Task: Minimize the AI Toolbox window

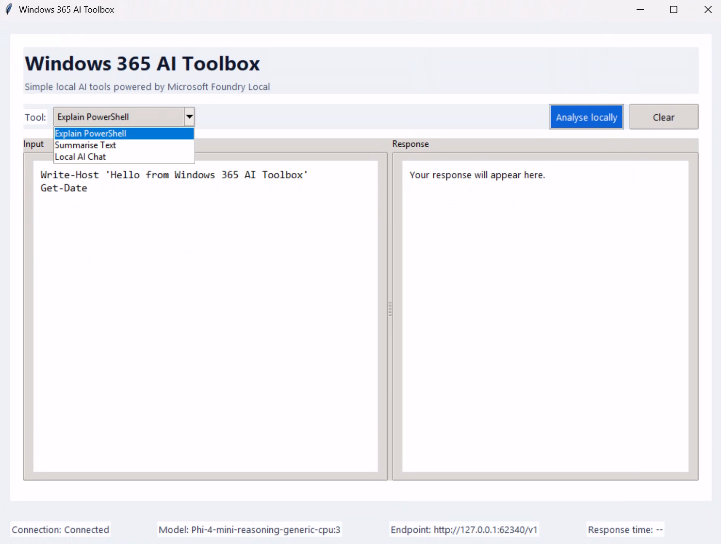Action: coord(640,10)
